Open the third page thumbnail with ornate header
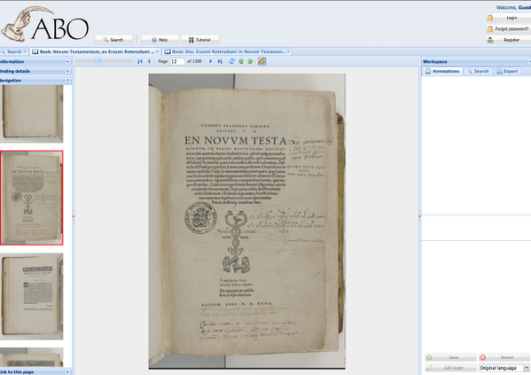Screen dimensions: 531x375 (32, 296)
